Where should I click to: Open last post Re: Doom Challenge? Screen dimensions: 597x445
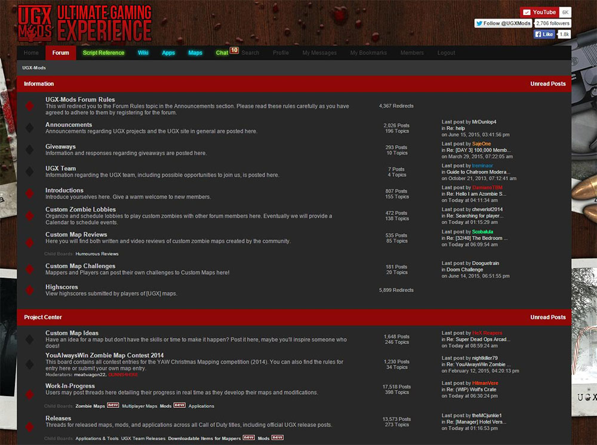[x=464, y=270]
